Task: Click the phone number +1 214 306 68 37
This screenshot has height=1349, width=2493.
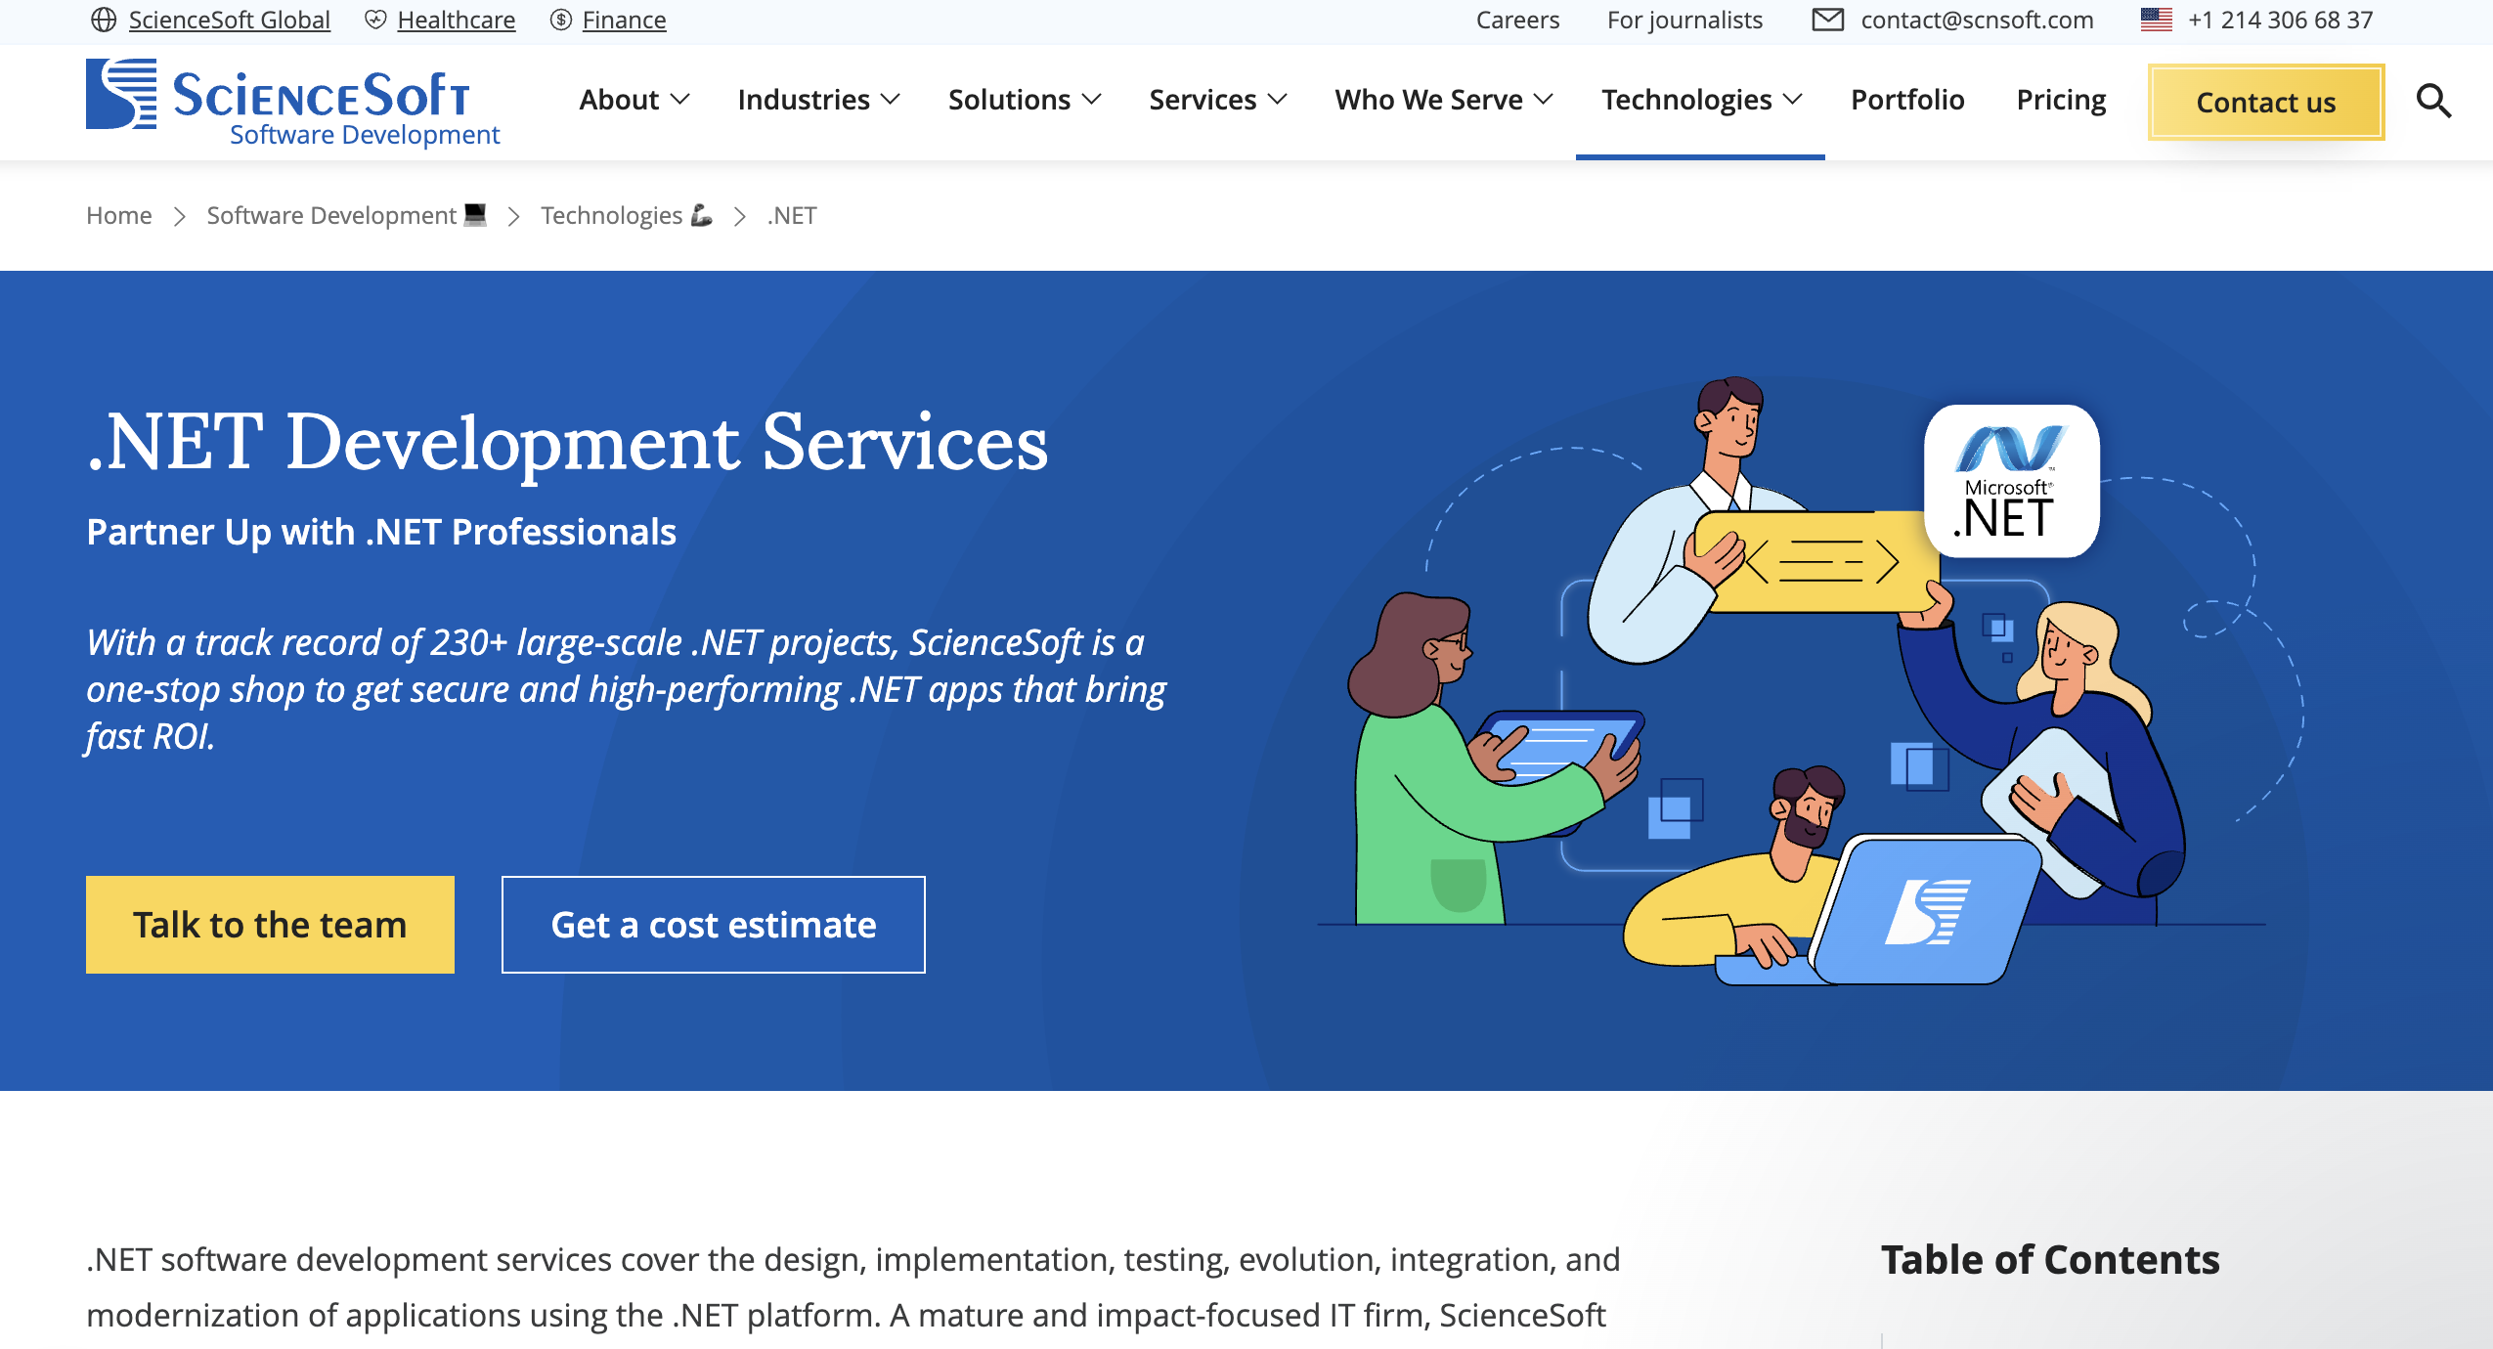Action: tap(2280, 20)
